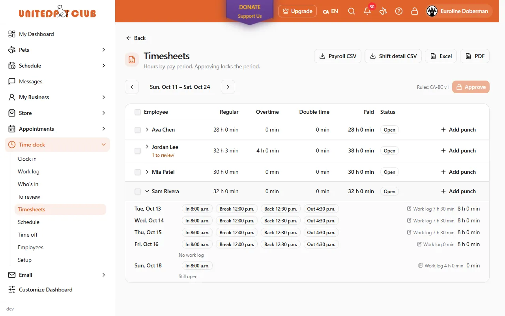Image resolution: width=505 pixels, height=316 pixels.
Task: Export Shift detail CSV
Action: (x=393, y=56)
